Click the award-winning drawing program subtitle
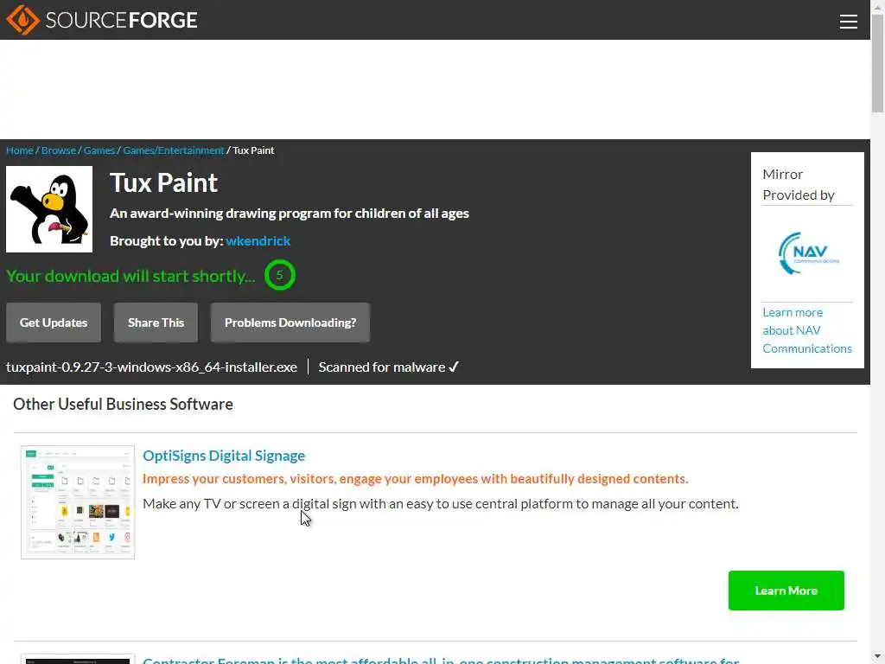 (289, 214)
